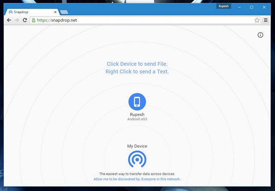Close the Snapdrop tab

55,12
